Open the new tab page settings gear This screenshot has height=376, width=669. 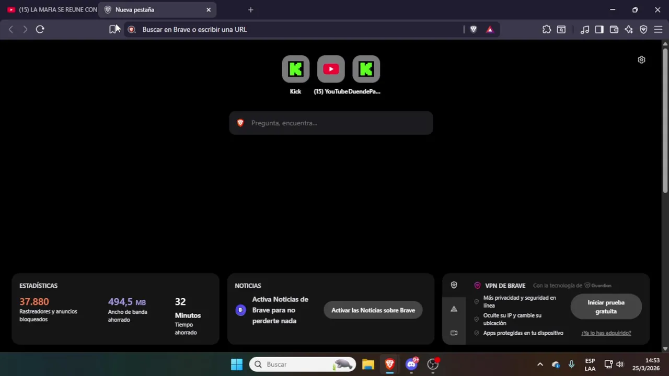click(641, 60)
